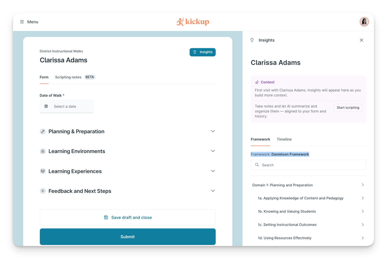Open chevron for 1a. Applying Knowledge of Content
387x259 pixels.
(363, 198)
